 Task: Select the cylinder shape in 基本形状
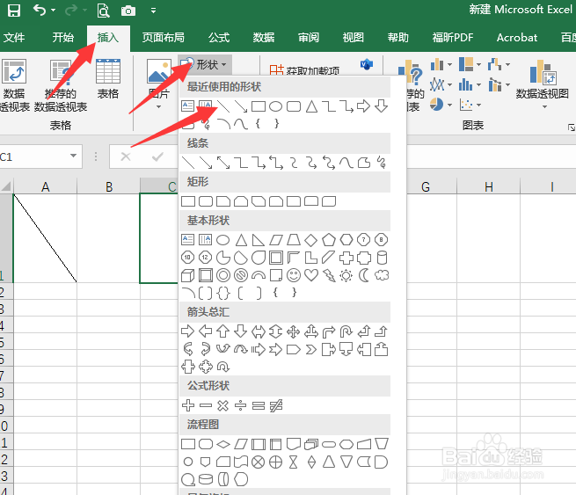382,258
